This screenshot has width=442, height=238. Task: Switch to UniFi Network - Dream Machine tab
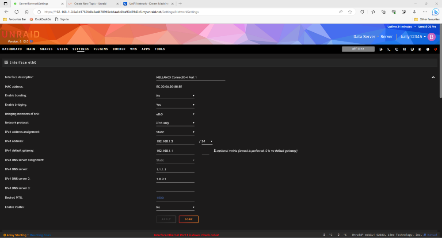(149, 4)
